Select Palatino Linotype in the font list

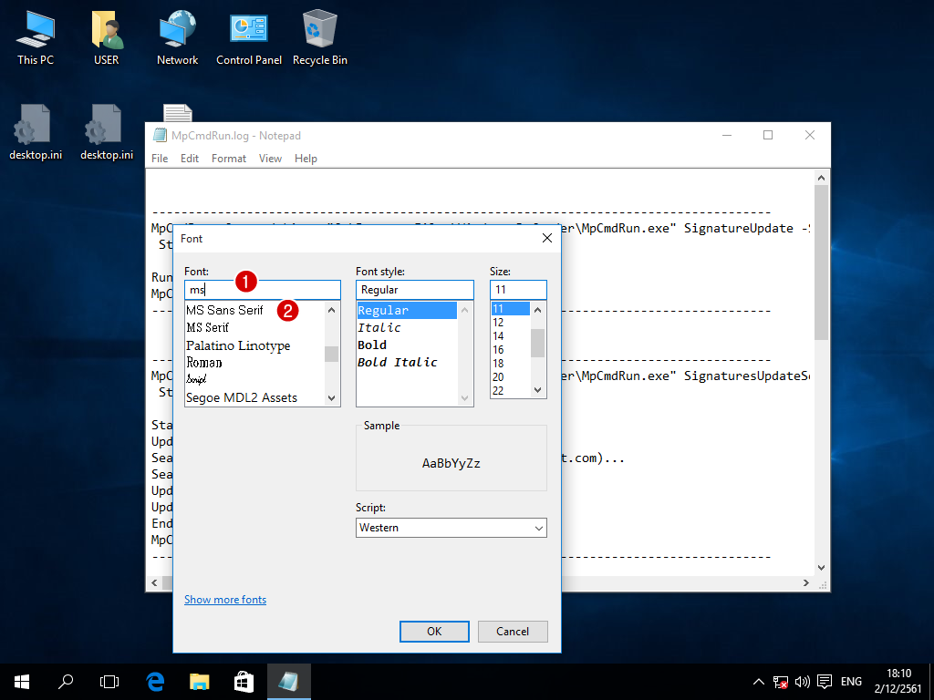tap(238, 345)
